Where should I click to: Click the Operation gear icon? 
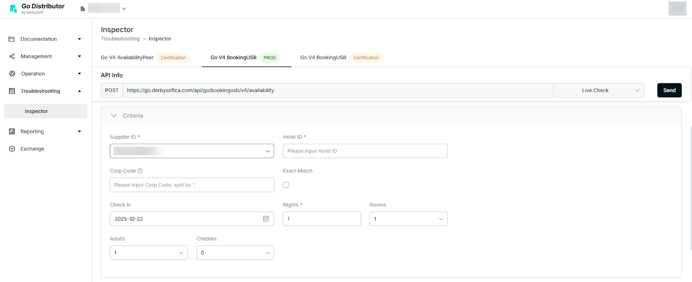click(12, 74)
